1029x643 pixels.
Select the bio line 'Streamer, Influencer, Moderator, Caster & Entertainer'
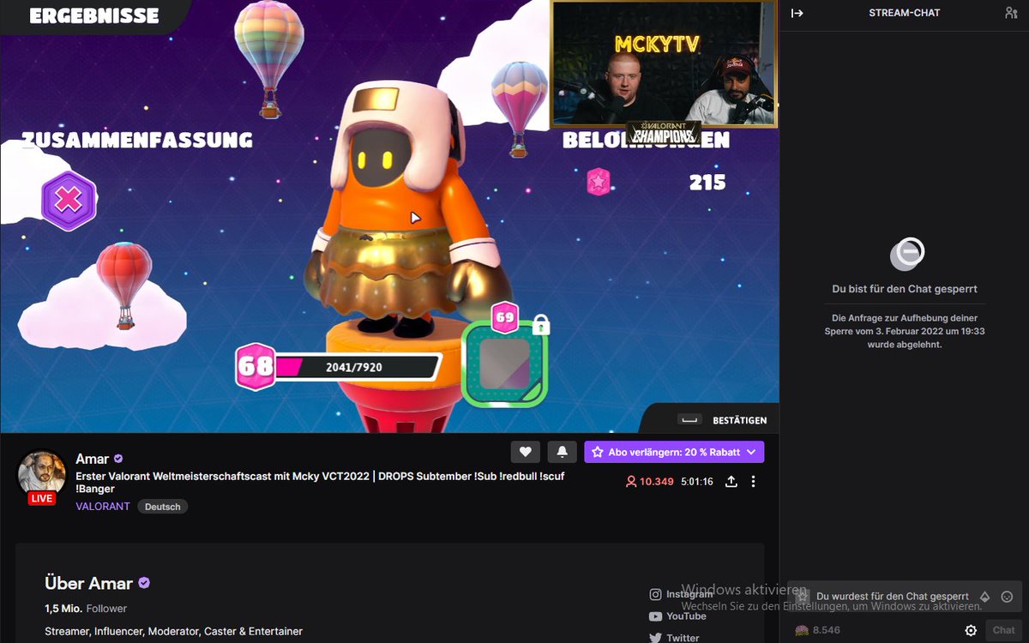(173, 632)
